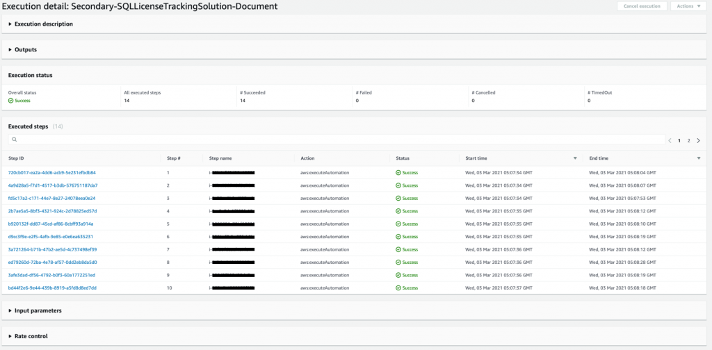712x350 pixels.
Task: Open step ID 3afe3dad-df56-4792-b0f3-60a1772251ed
Action: pyautogui.click(x=51, y=275)
